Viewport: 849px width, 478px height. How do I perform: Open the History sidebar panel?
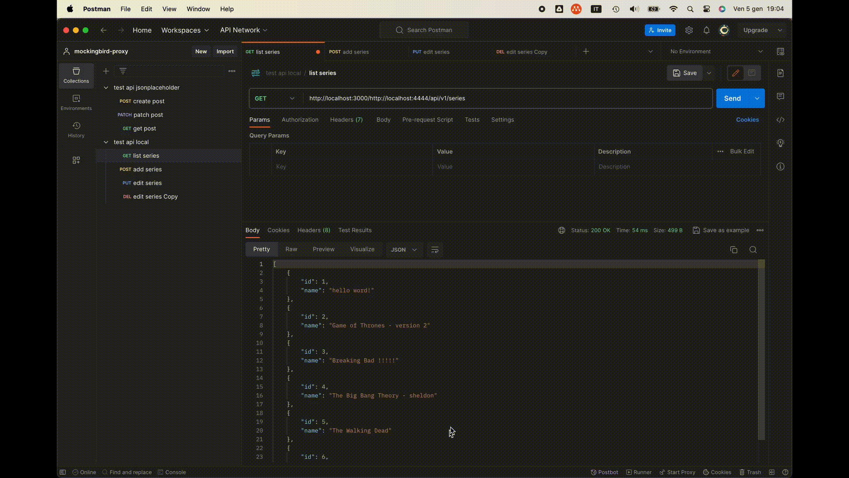pyautogui.click(x=76, y=129)
